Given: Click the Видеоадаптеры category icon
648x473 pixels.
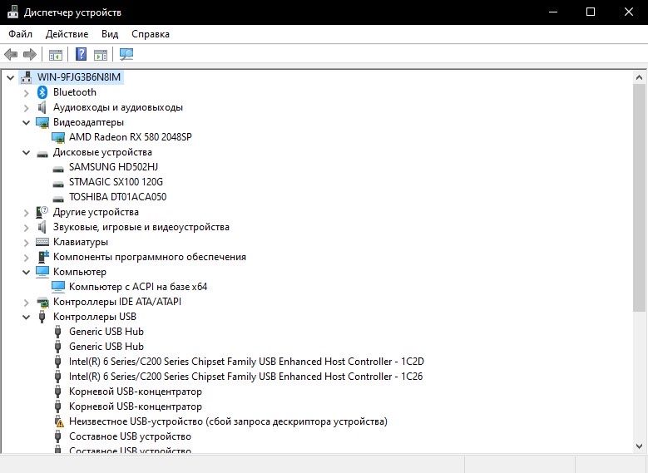Looking at the screenshot, I should (x=42, y=122).
